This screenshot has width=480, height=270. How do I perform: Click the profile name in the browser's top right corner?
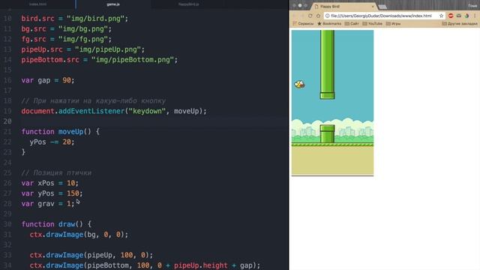(x=472, y=5)
